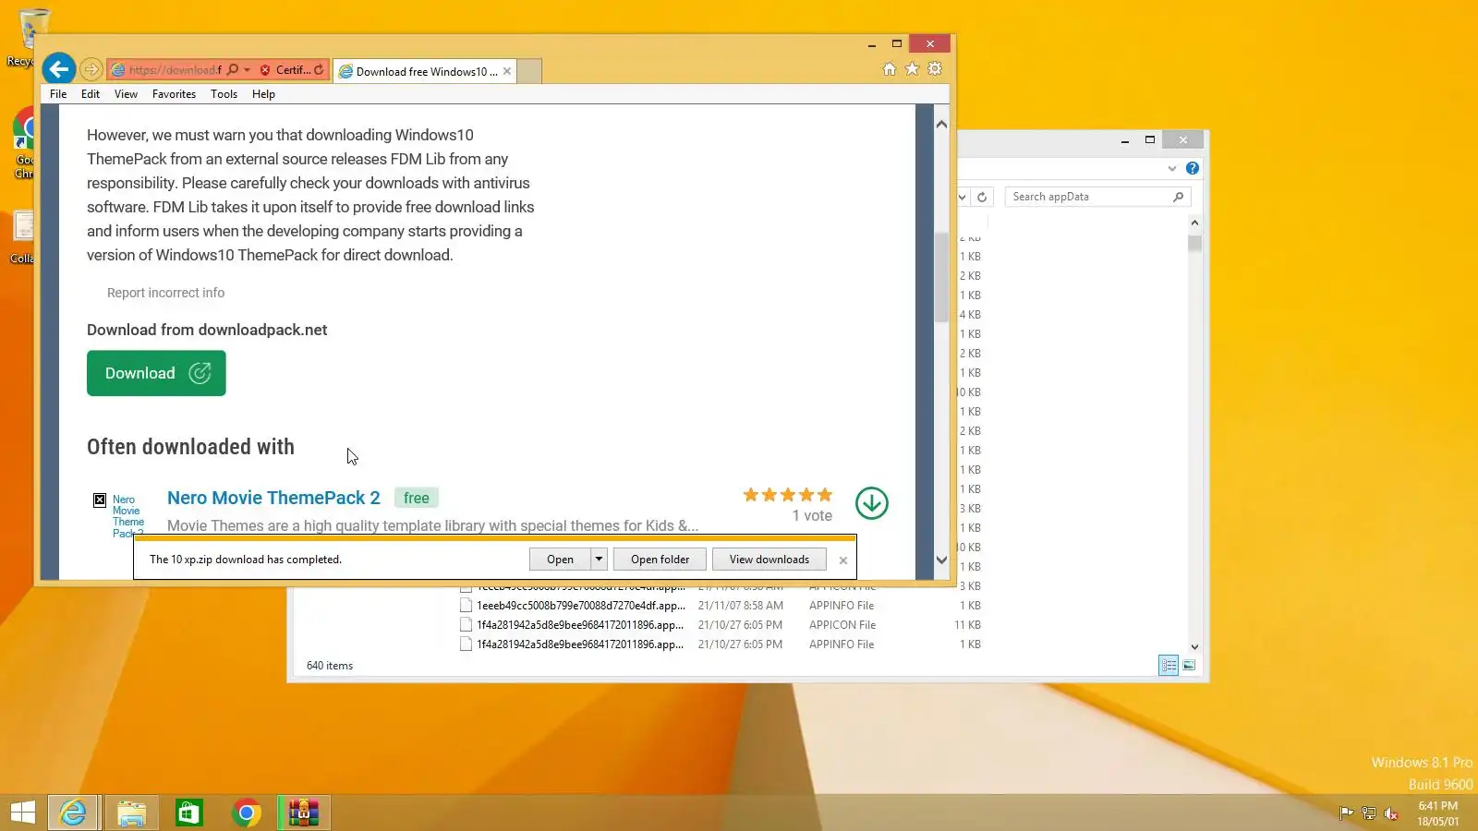Viewport: 1478px width, 831px height.
Task: Click the IE page scroll up arrow
Action: click(941, 124)
